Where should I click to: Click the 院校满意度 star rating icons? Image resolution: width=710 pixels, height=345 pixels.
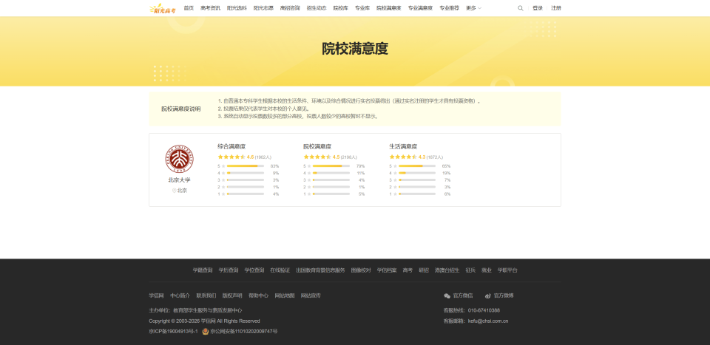pyautogui.click(x=317, y=157)
